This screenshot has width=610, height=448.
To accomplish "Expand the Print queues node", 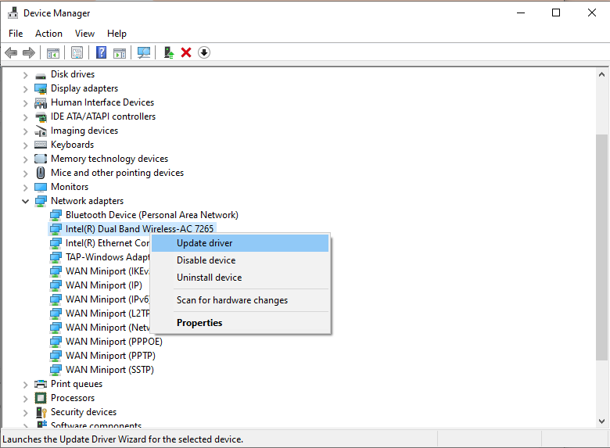I will point(25,385).
